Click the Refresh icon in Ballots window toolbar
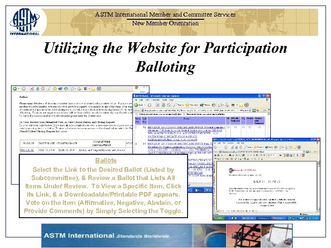 click(x=37, y=89)
